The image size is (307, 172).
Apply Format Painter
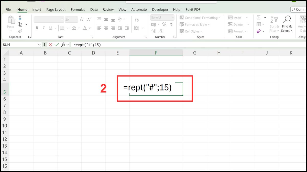[20, 31]
